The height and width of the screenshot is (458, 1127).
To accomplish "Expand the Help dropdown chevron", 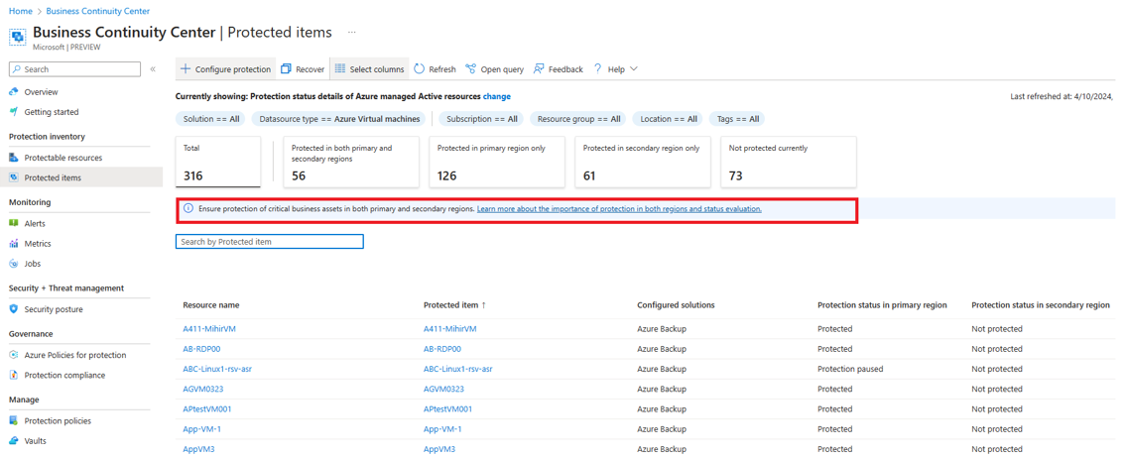I will [x=634, y=69].
